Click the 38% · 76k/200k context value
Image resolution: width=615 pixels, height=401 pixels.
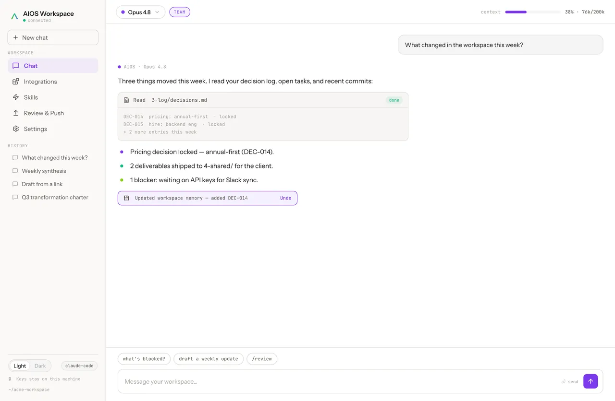tap(585, 12)
